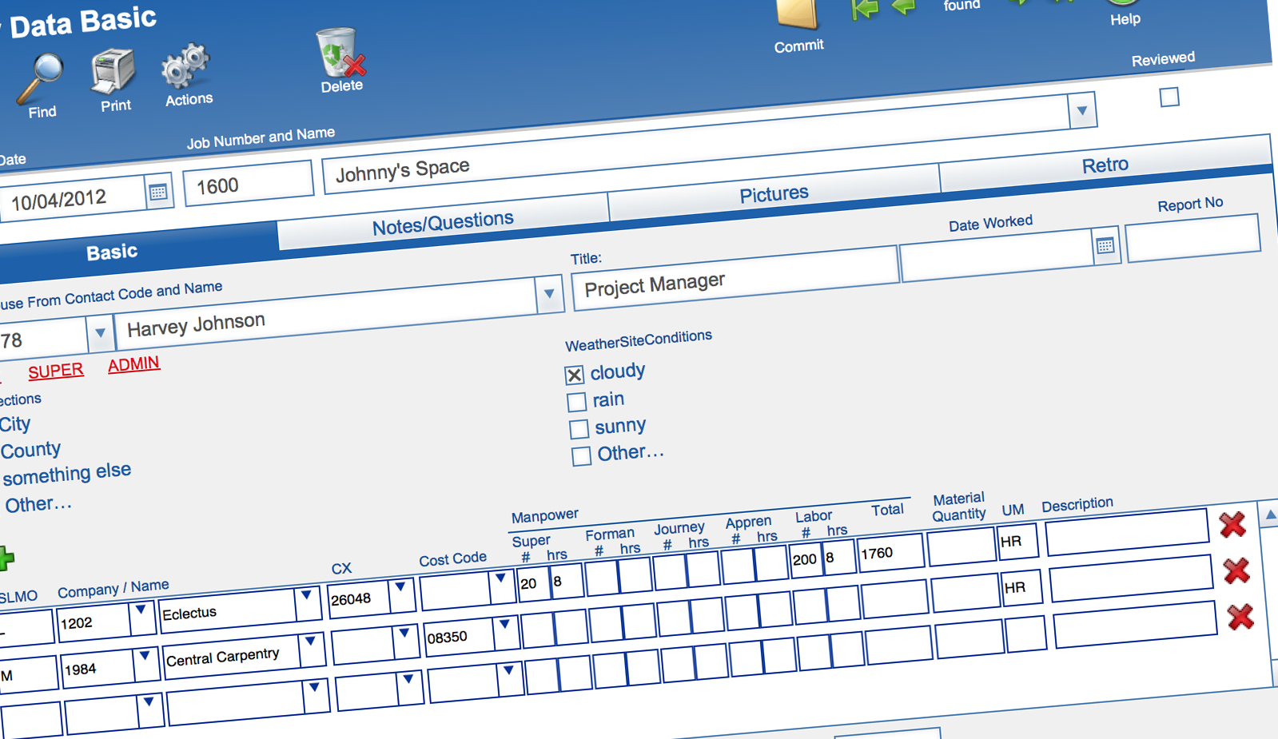Click the Total 1760 field
This screenshot has height=739, width=1278.
[890, 552]
